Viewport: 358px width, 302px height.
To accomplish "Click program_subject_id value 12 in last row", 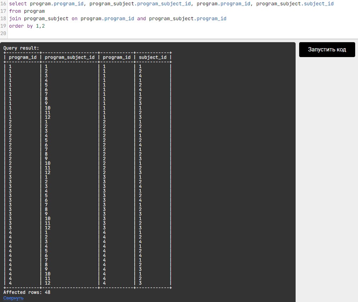I will point(47,283).
